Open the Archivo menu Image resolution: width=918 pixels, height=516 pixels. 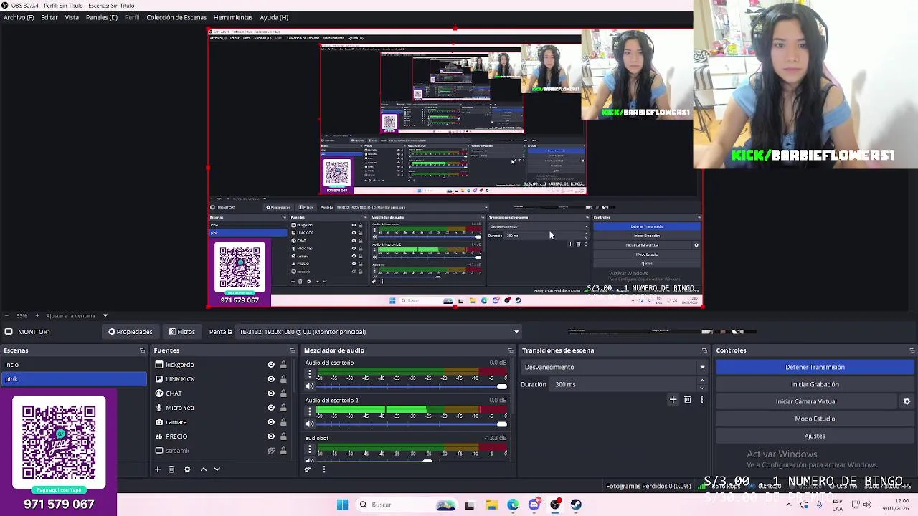click(19, 17)
